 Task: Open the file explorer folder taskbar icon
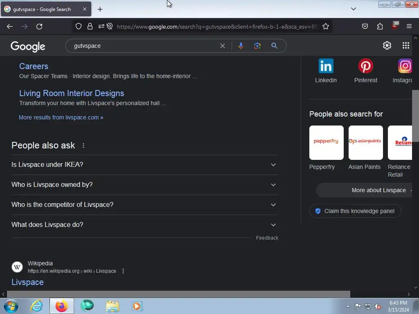coord(113,306)
